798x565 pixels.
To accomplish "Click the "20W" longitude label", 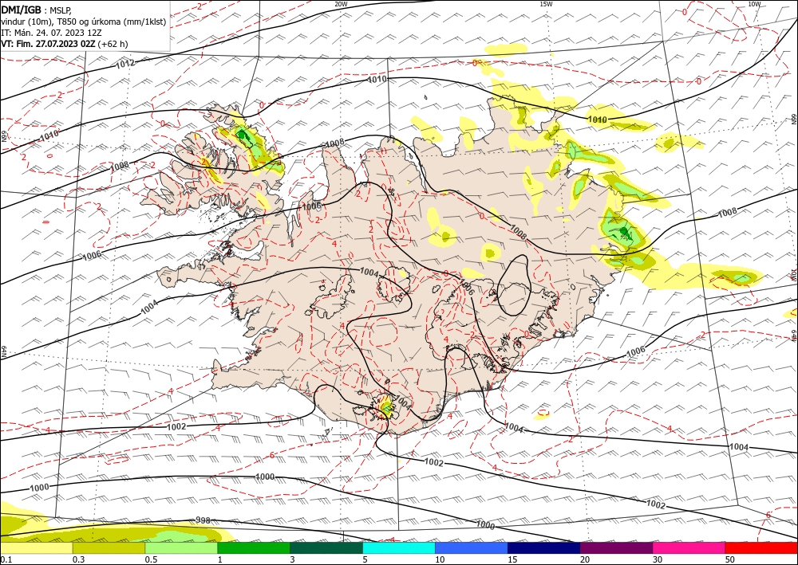I will click(x=341, y=4).
